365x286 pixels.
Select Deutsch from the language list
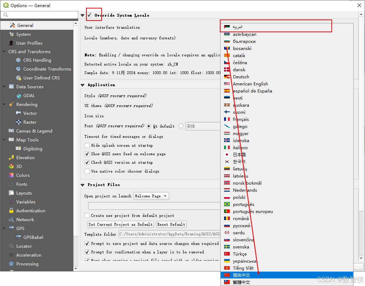tap(287, 77)
